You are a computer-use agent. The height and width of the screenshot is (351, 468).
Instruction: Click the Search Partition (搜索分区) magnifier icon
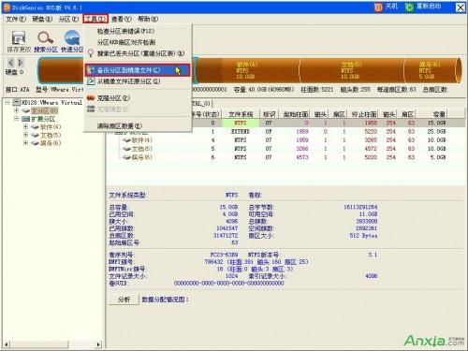(46, 37)
